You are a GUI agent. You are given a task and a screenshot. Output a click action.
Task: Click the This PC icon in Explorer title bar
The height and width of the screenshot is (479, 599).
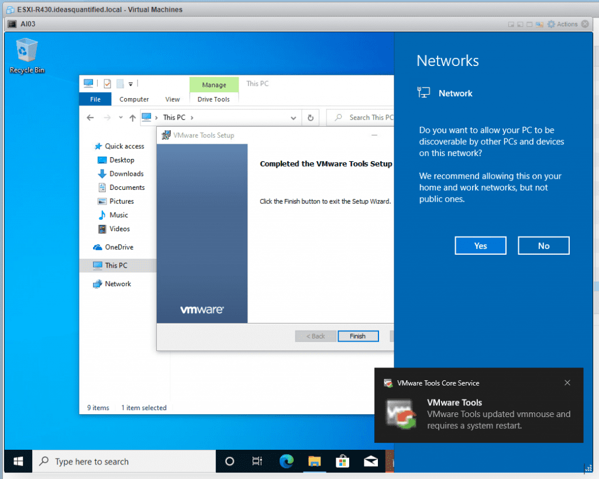88,83
